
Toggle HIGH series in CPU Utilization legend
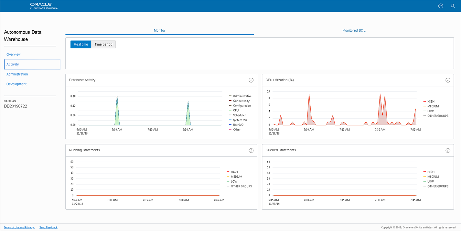(x=429, y=102)
